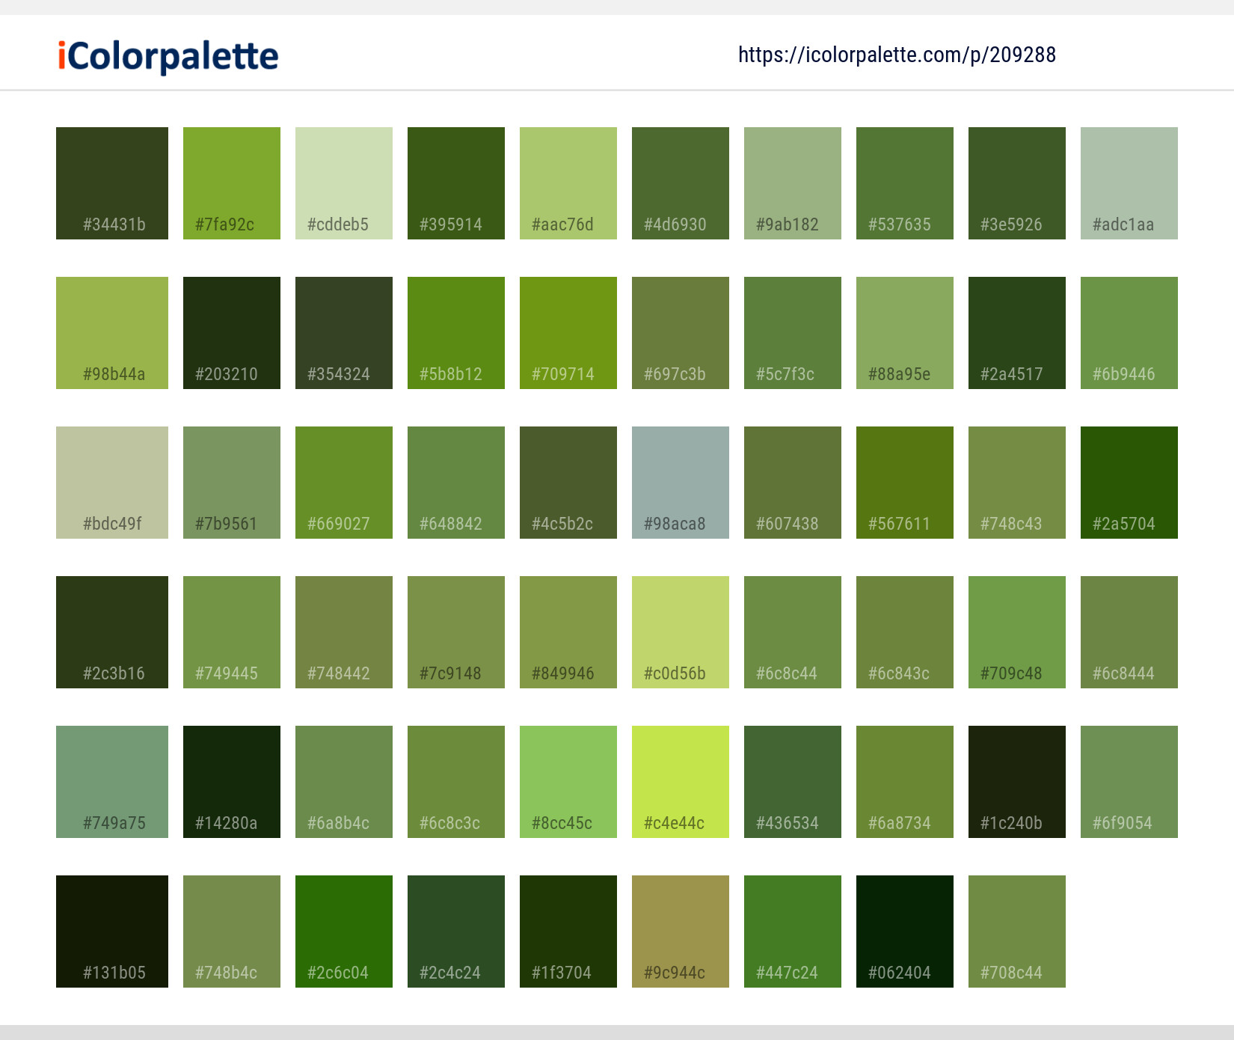Select the #2a4517 swatch

click(x=1017, y=333)
